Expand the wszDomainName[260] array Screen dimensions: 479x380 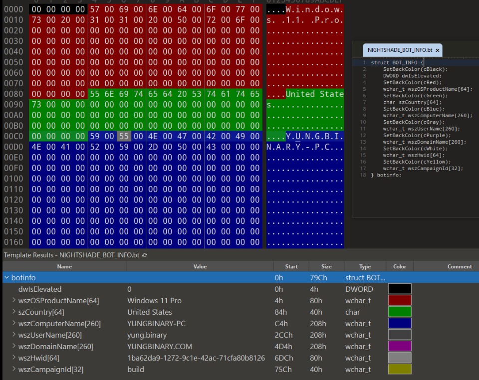(x=14, y=346)
